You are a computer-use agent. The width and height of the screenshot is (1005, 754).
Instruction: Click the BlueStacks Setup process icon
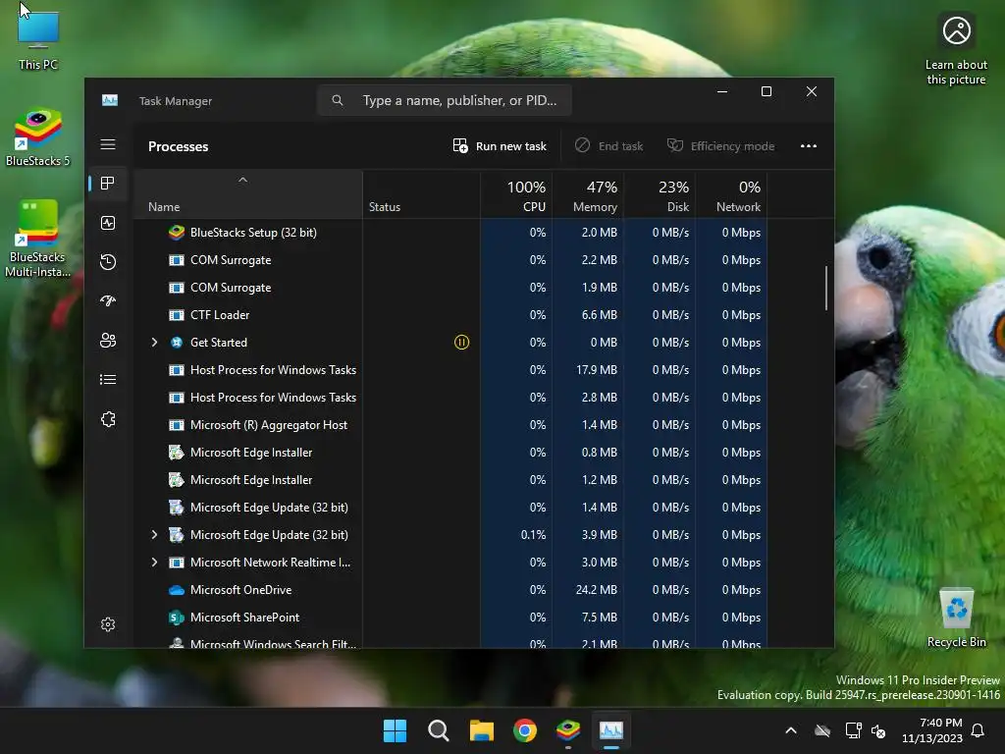click(x=177, y=232)
